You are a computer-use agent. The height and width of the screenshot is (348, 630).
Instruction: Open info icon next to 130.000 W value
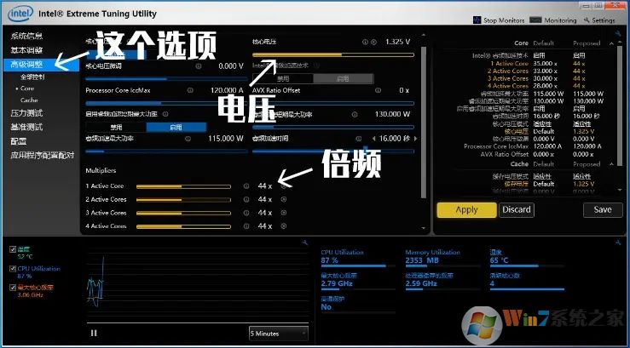click(x=355, y=115)
